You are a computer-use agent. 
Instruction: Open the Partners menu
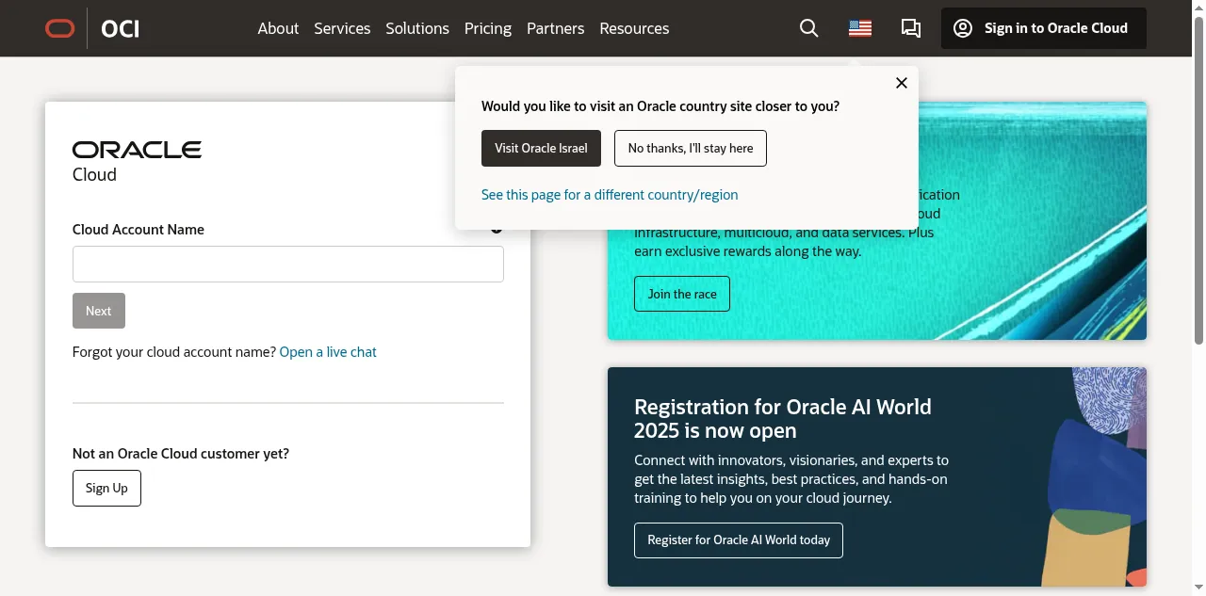(x=556, y=28)
